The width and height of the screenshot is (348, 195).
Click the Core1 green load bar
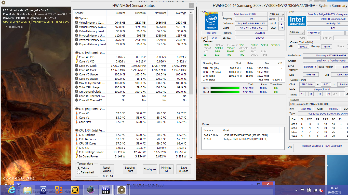[x=225, y=92]
